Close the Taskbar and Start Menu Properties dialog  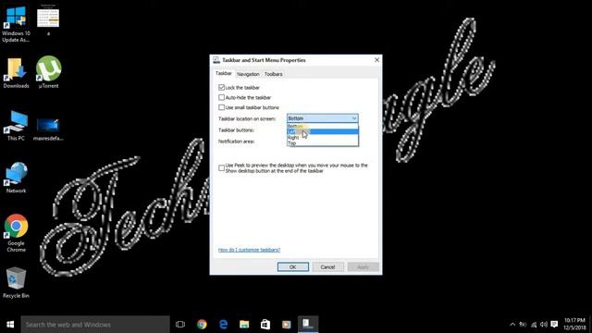(376, 60)
